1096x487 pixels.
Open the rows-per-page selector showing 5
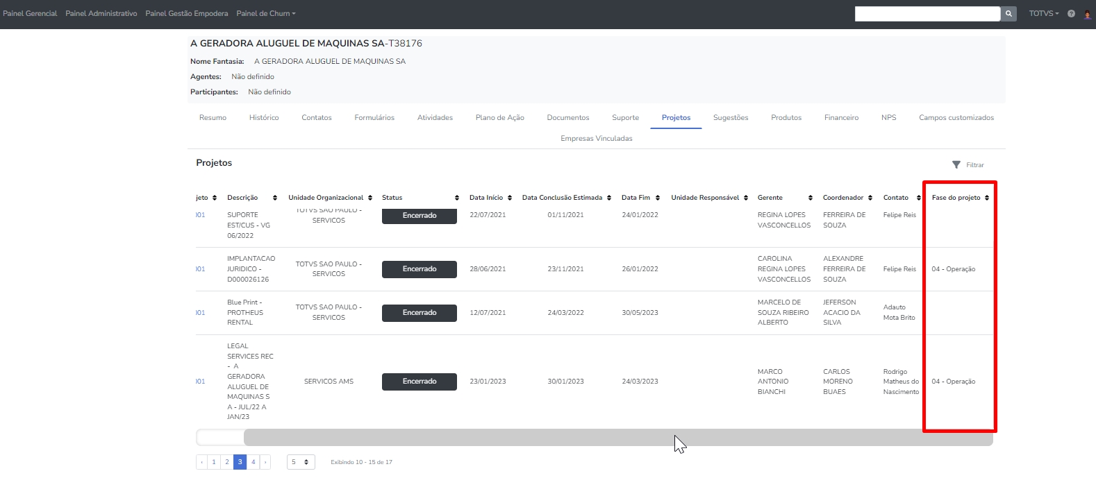click(301, 462)
